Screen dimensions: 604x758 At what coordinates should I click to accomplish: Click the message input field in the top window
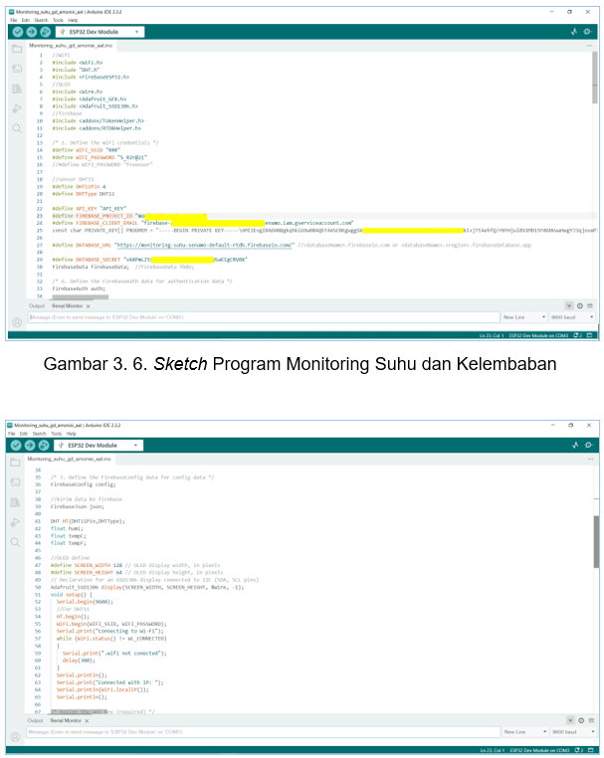(264, 317)
